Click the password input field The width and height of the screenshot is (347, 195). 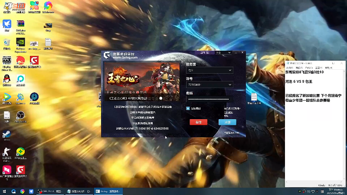[x=210, y=99]
